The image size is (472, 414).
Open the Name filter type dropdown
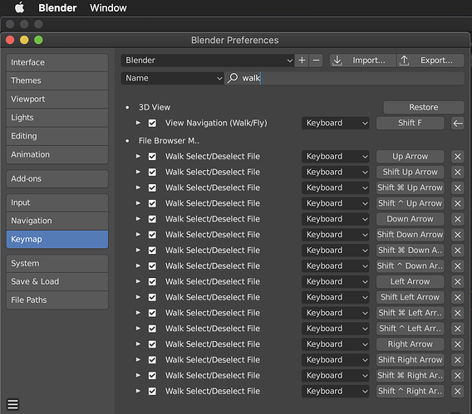point(172,78)
